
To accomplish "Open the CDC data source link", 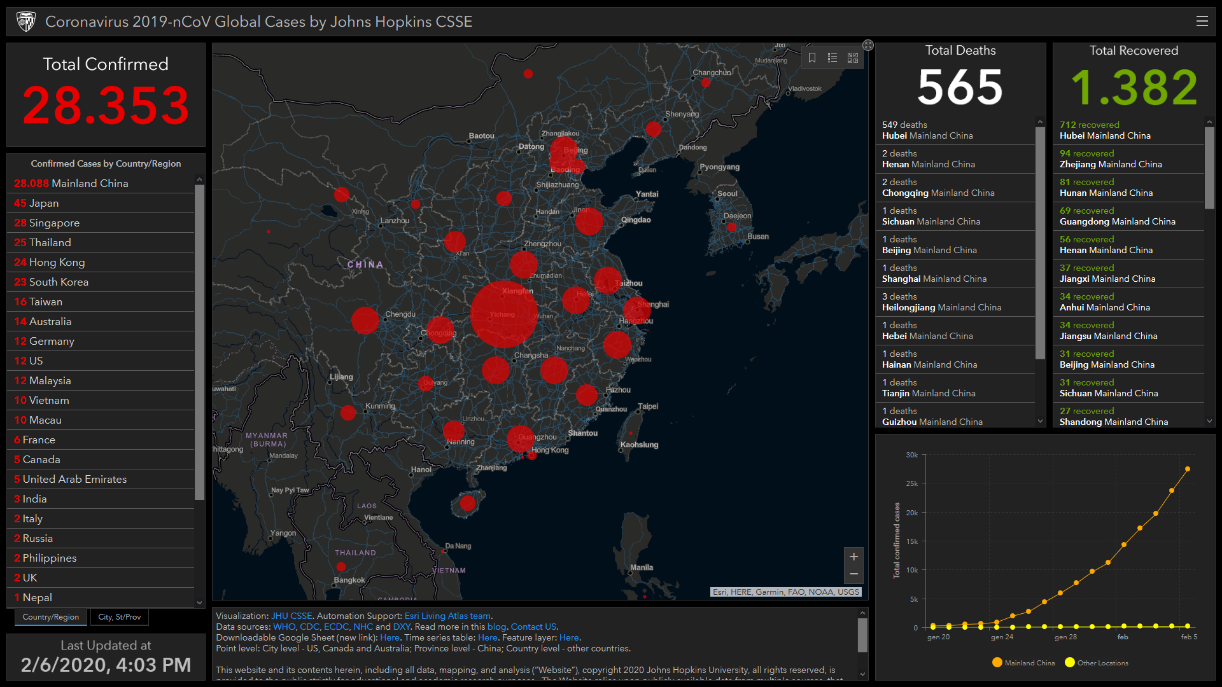I will pos(309,627).
